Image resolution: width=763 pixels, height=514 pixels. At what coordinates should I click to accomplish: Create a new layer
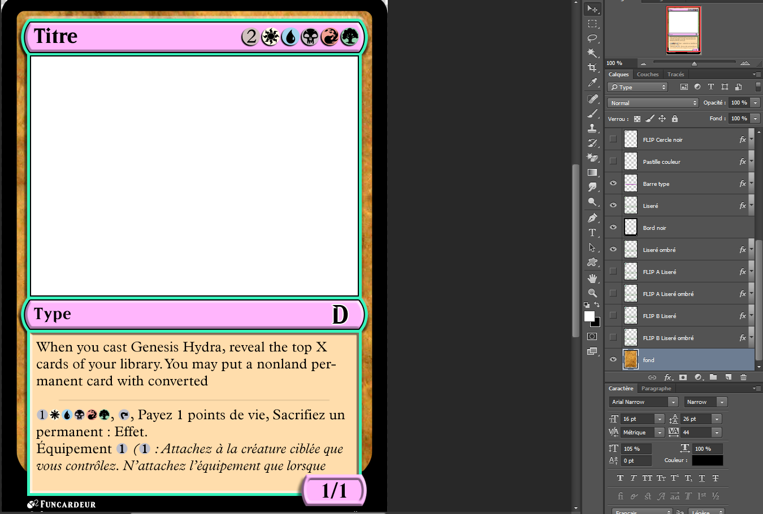pyautogui.click(x=729, y=377)
